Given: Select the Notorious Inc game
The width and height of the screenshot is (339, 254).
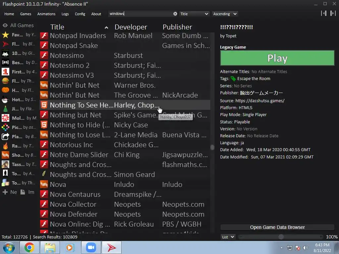Looking at the screenshot, I should pyautogui.click(x=125, y=145).
